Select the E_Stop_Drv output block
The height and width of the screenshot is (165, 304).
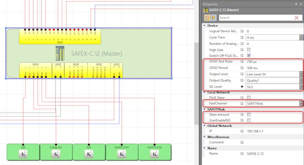pos(56,152)
